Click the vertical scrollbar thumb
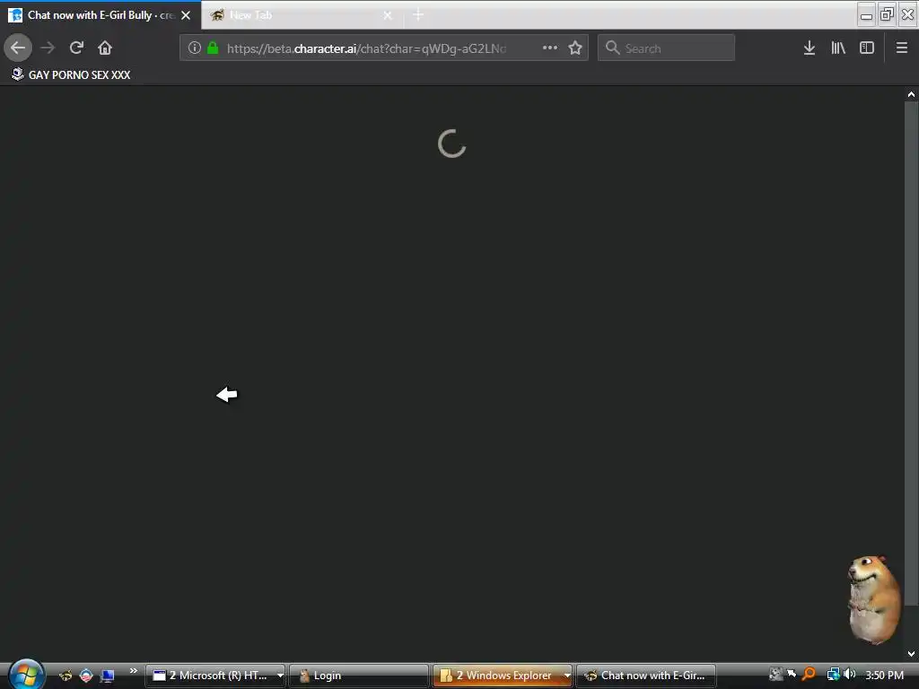 click(911, 353)
